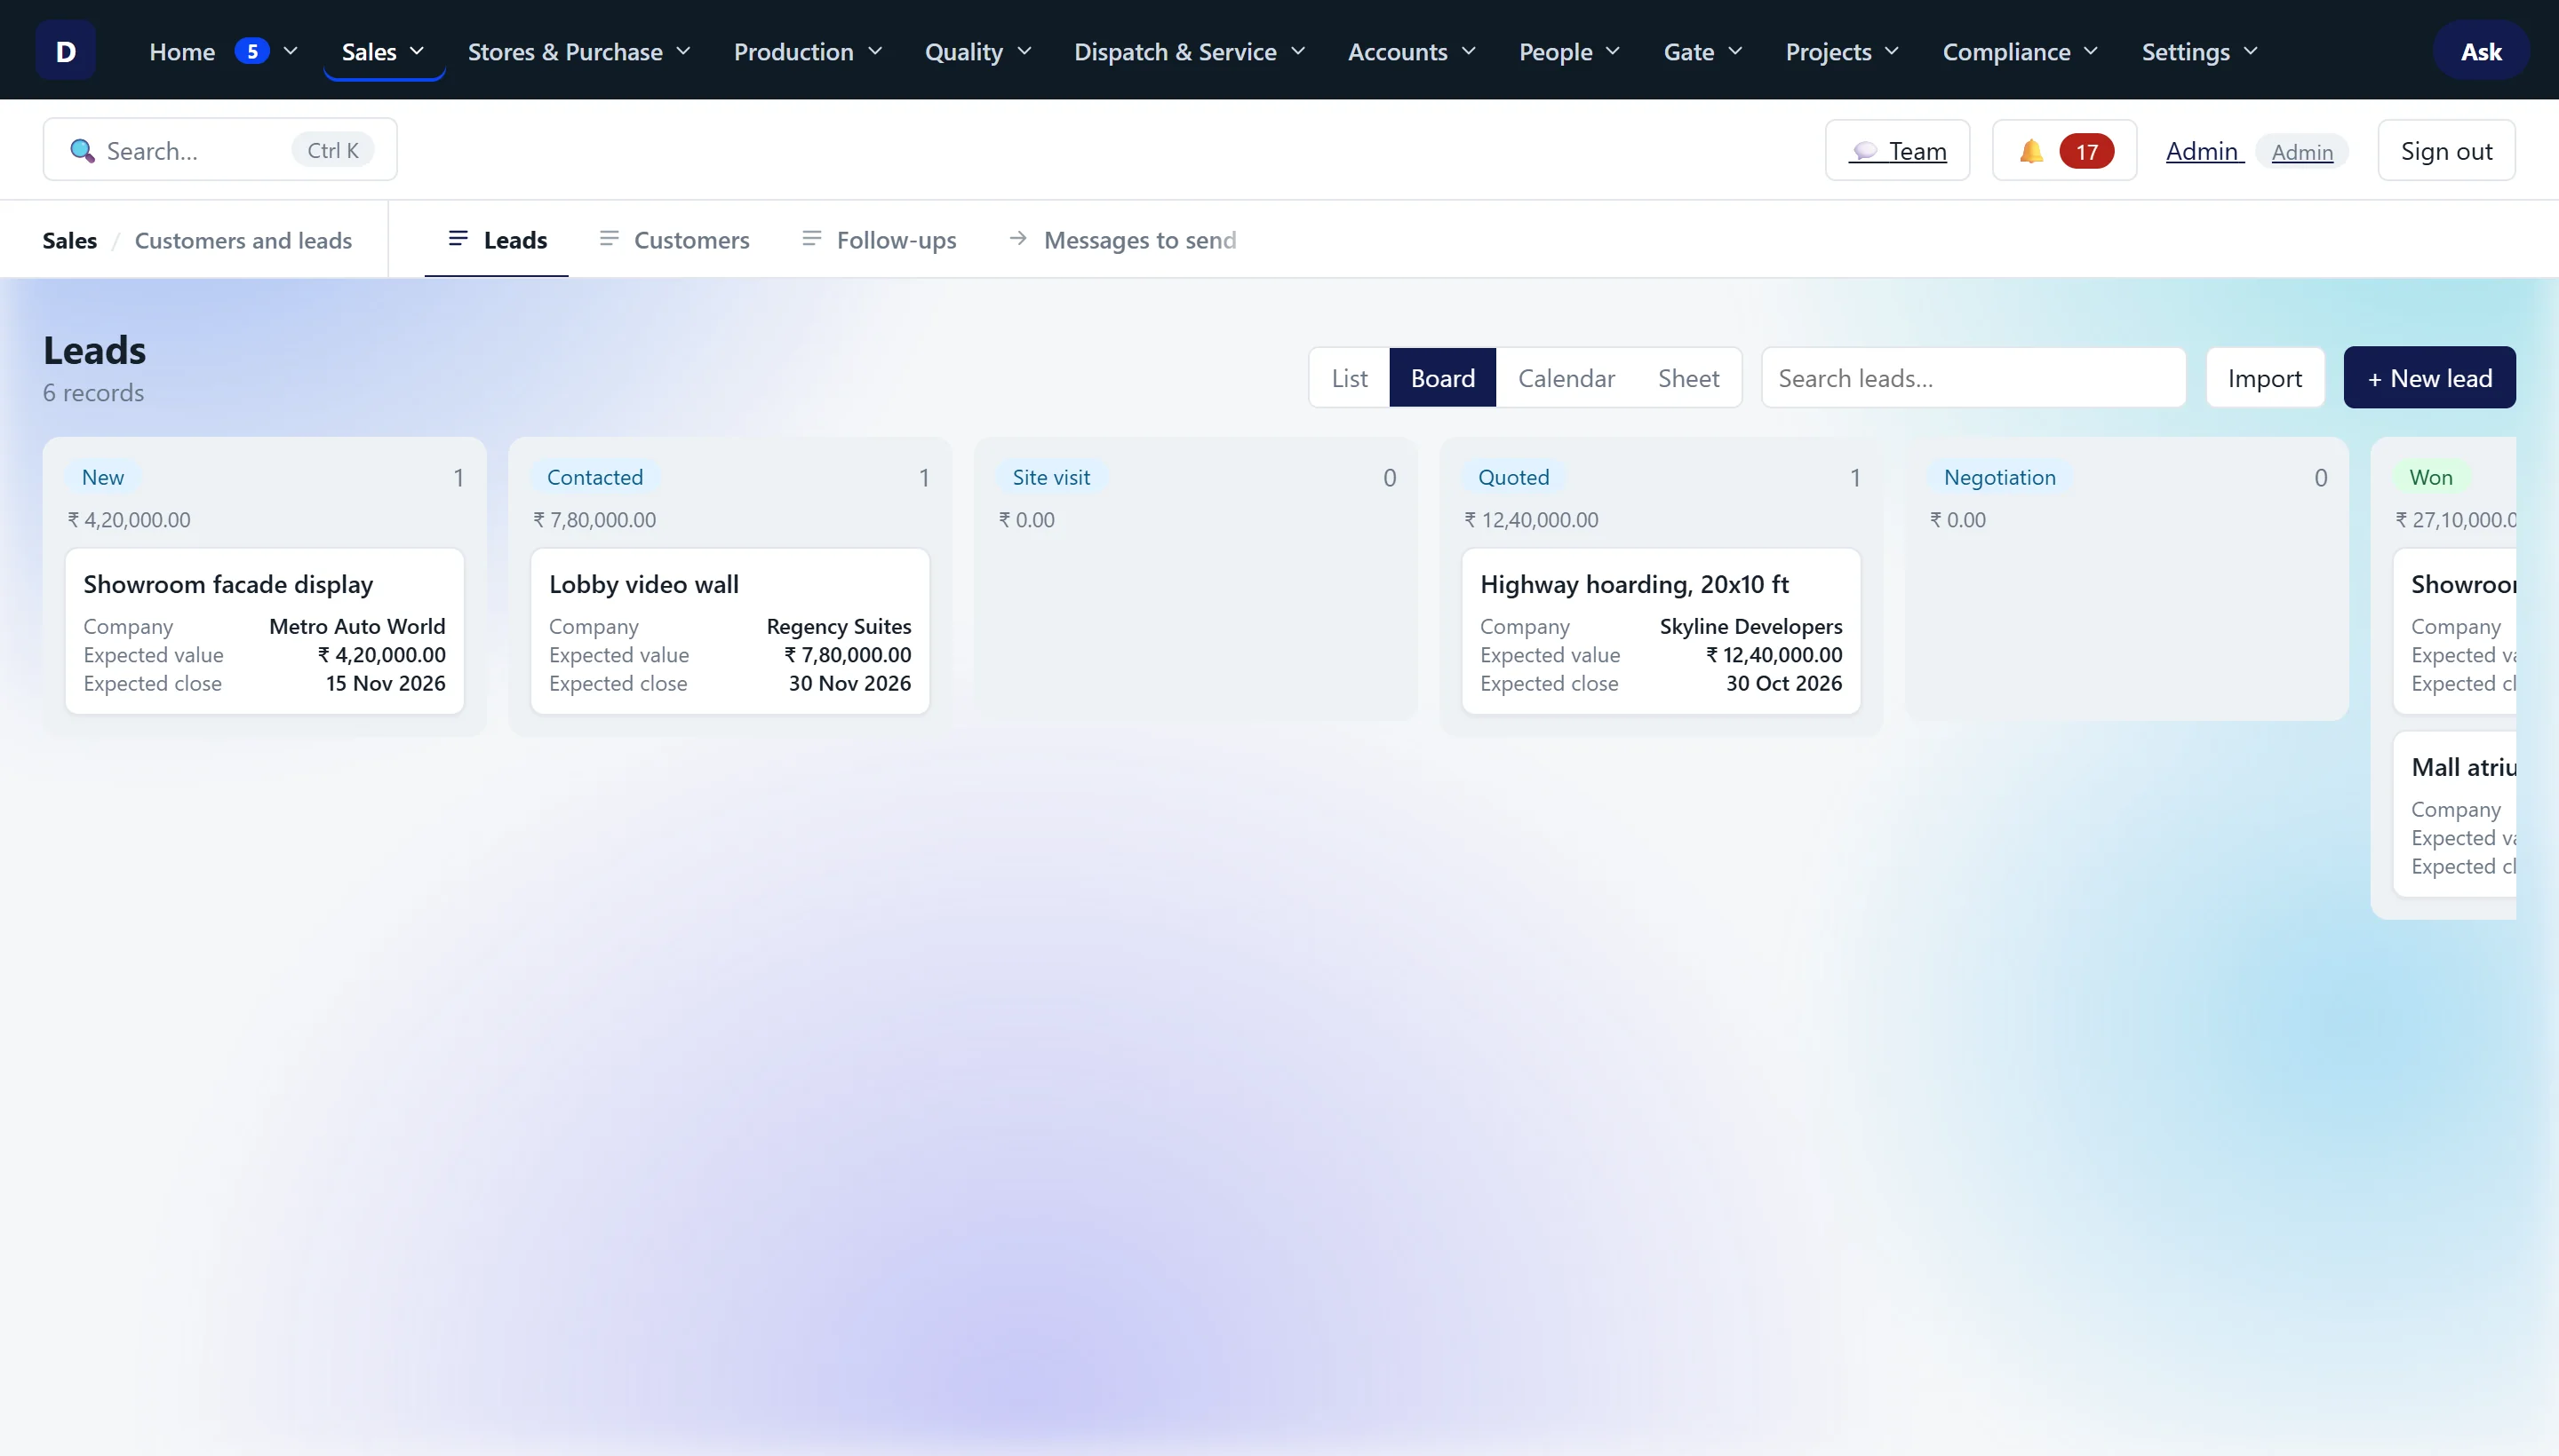This screenshot has height=1456, width=2559.
Task: Click the red 17 notifications badge
Action: [x=2085, y=151]
